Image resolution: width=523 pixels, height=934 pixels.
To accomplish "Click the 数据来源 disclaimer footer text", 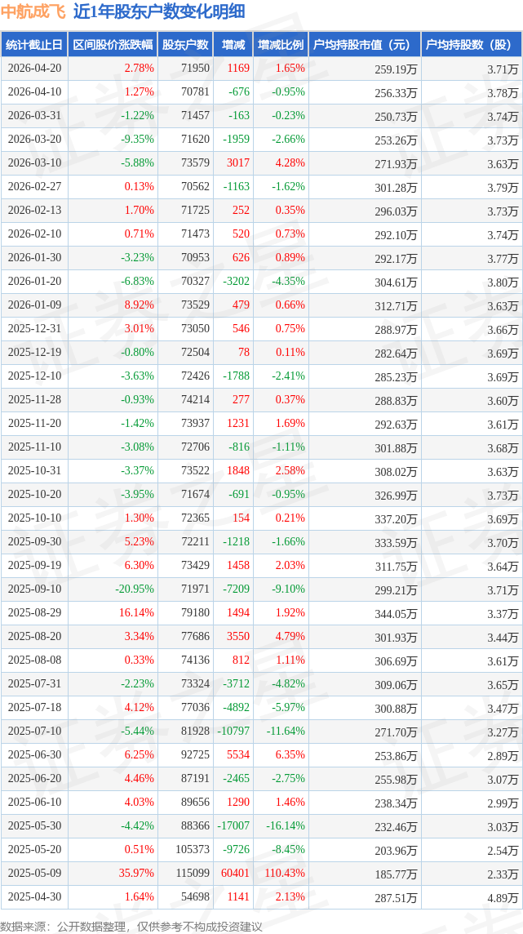I will point(131,926).
